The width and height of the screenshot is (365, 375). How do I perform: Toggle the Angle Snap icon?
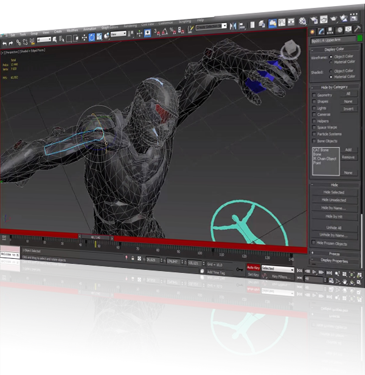pyautogui.click(x=165, y=32)
